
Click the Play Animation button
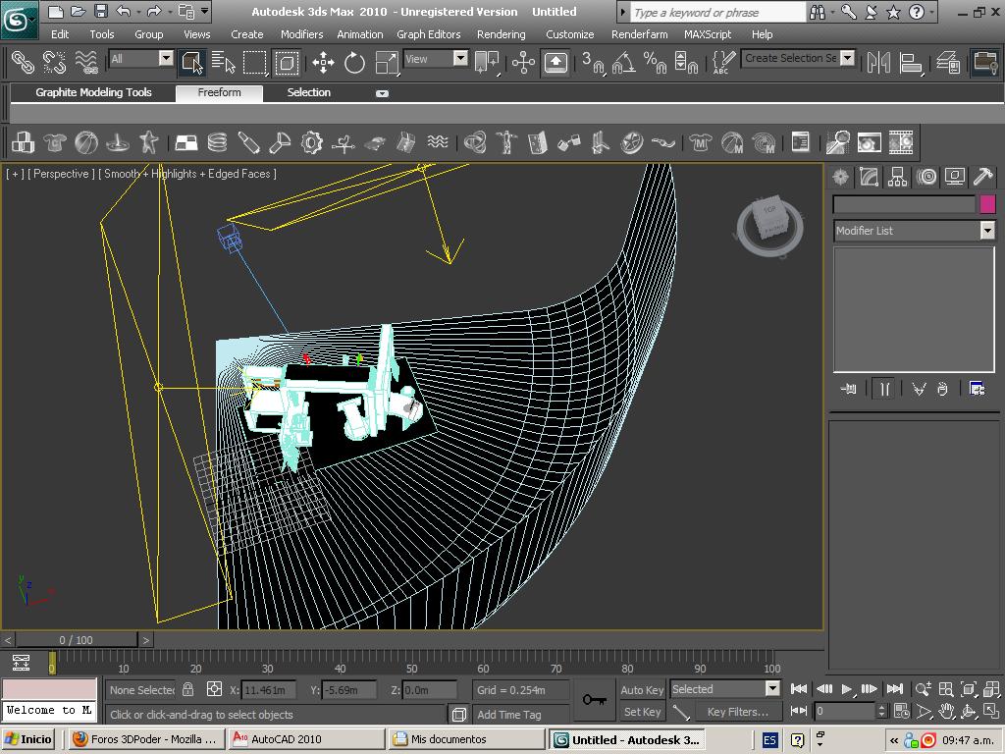coord(847,689)
